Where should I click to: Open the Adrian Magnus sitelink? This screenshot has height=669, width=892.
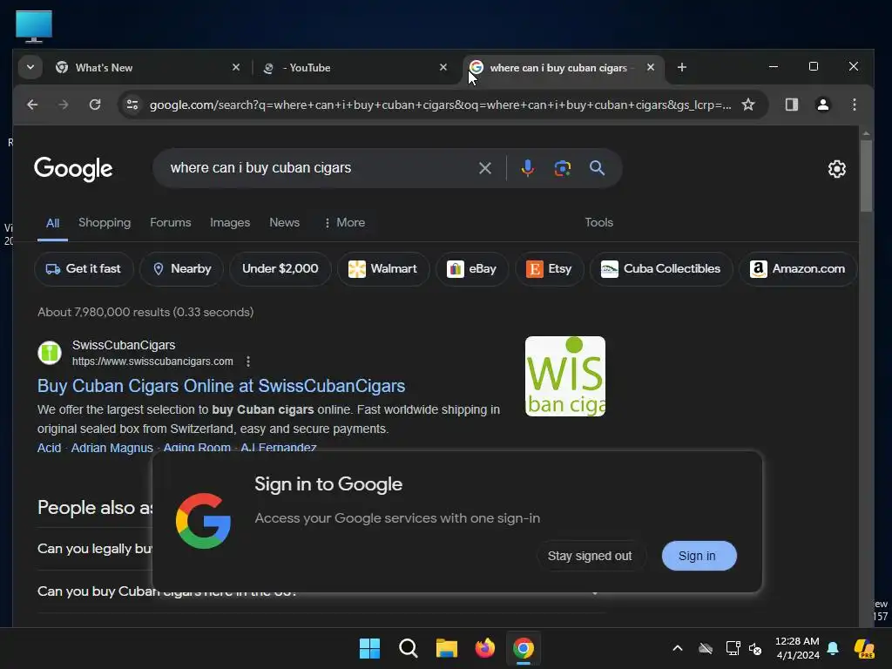pyautogui.click(x=112, y=447)
